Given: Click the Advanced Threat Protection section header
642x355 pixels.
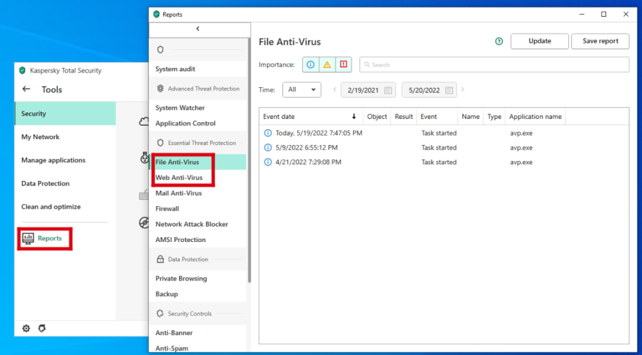Looking at the screenshot, I should coord(198,89).
